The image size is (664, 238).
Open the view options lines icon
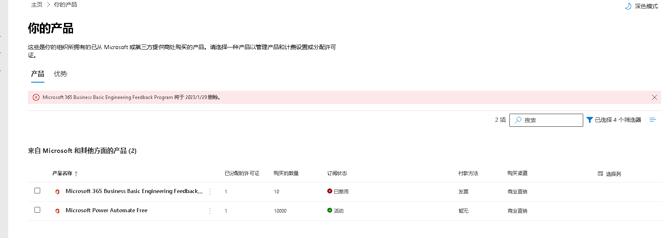tap(653, 120)
